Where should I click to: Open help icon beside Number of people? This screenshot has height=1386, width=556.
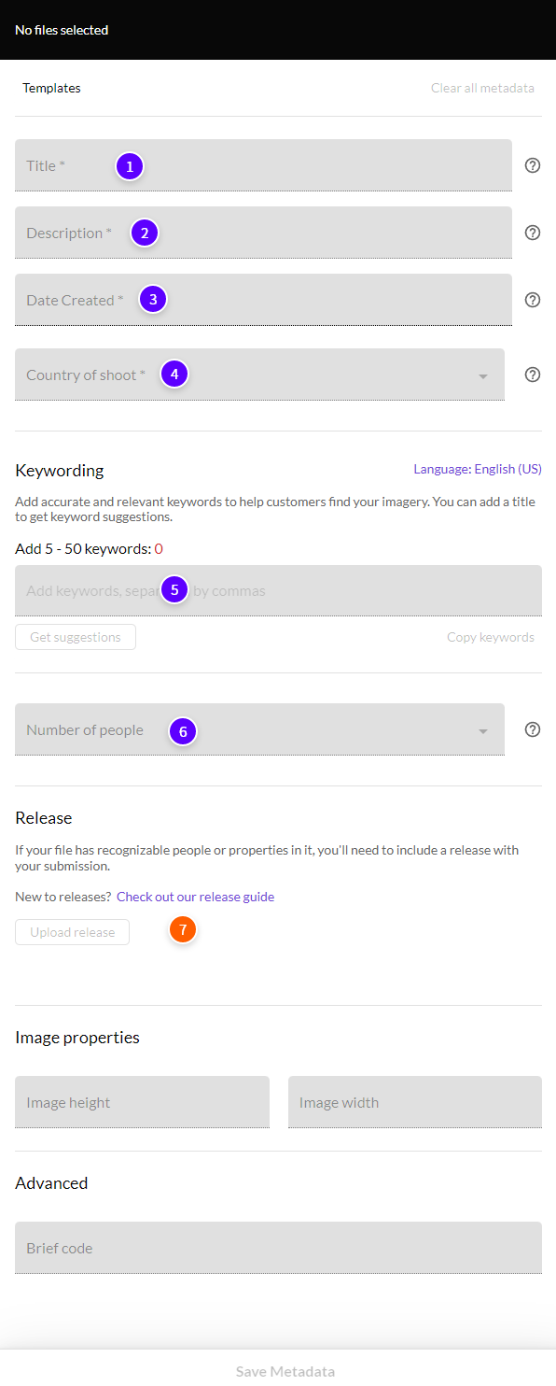tap(533, 729)
